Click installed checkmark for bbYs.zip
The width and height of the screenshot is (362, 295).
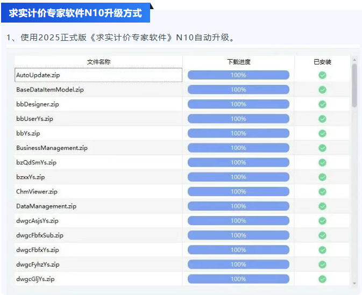coord(322,133)
